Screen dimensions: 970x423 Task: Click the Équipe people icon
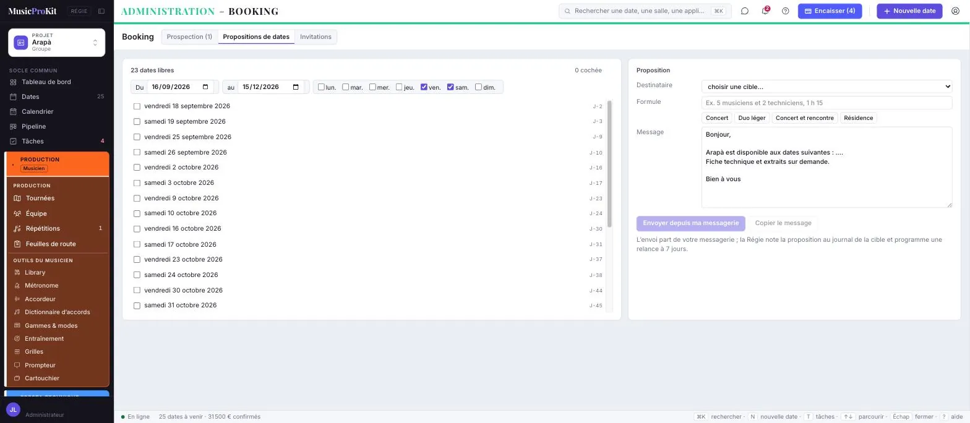(x=17, y=214)
